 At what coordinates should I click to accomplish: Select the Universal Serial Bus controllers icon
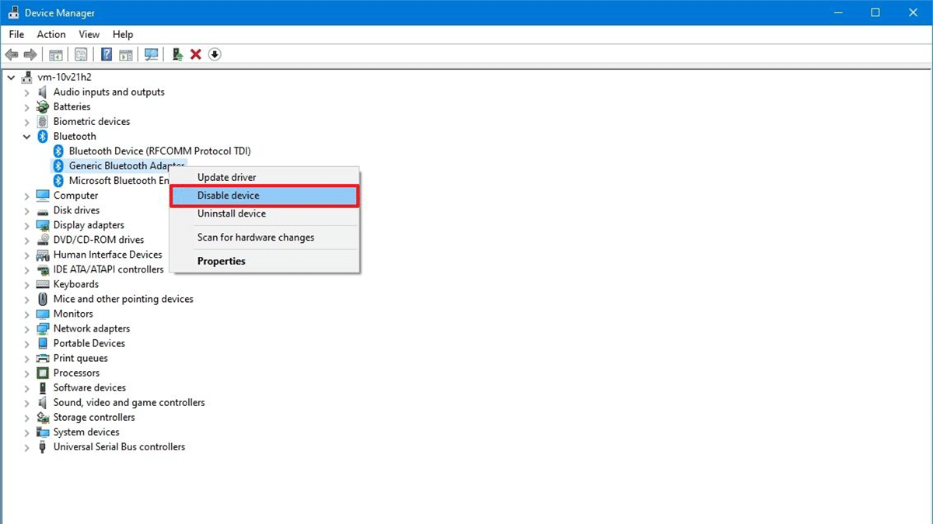click(x=43, y=447)
